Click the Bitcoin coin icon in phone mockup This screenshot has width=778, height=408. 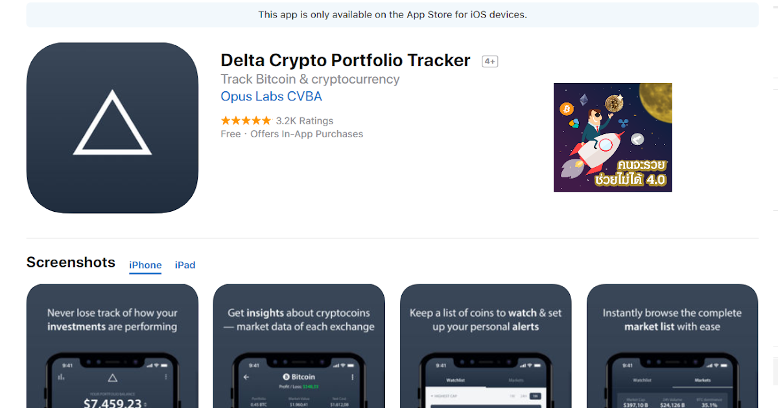click(x=287, y=376)
